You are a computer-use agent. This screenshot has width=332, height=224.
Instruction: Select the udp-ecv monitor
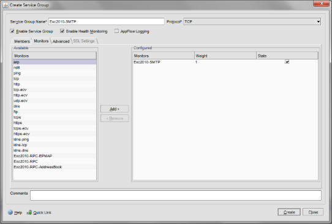[55, 101]
